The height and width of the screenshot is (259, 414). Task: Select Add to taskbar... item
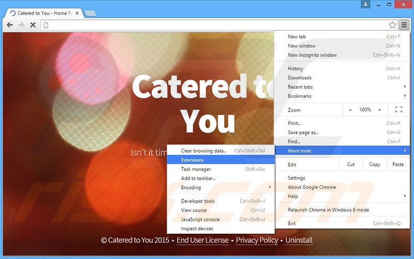pos(221,178)
